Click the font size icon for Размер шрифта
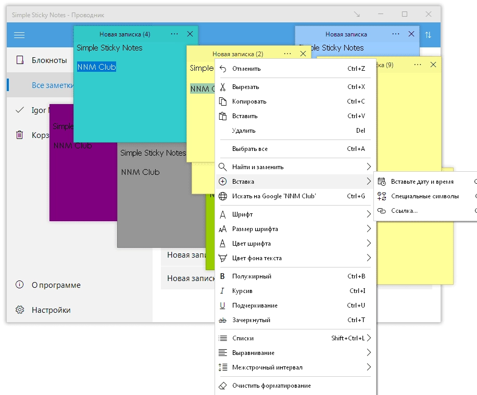477x395 pixels. (223, 229)
